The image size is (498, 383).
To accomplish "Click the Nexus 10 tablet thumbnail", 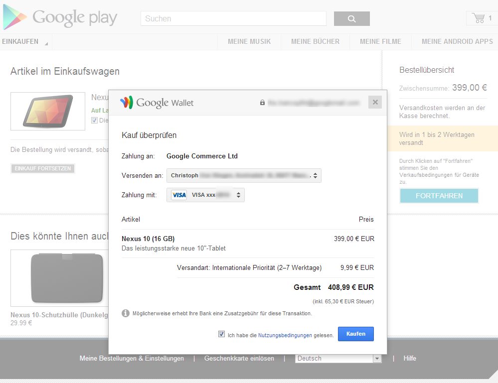I will coord(48,111).
